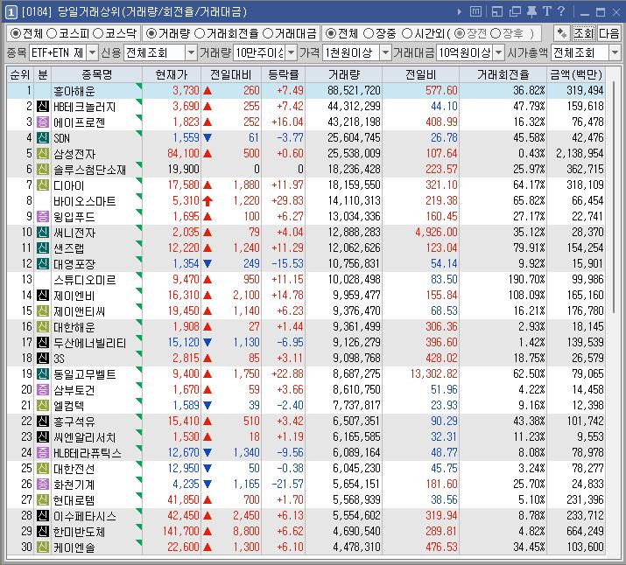This screenshot has width=626, height=565.
Task: Open the 시가총액 전체조회 dropdown
Action: tap(615, 52)
